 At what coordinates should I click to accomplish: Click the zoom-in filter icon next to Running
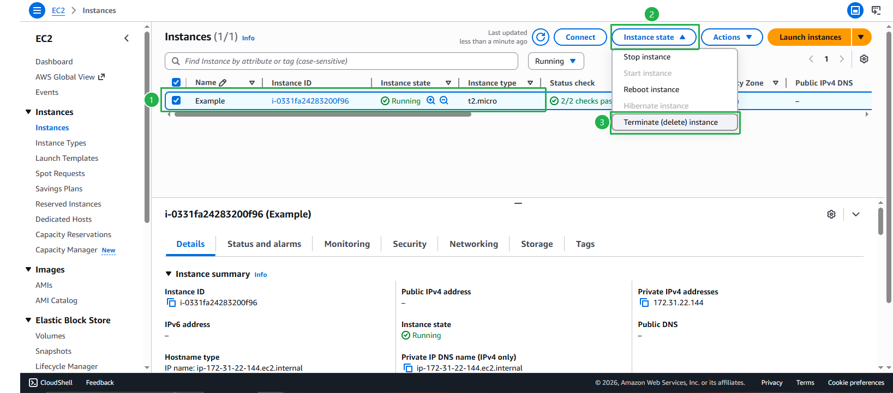coord(431,100)
